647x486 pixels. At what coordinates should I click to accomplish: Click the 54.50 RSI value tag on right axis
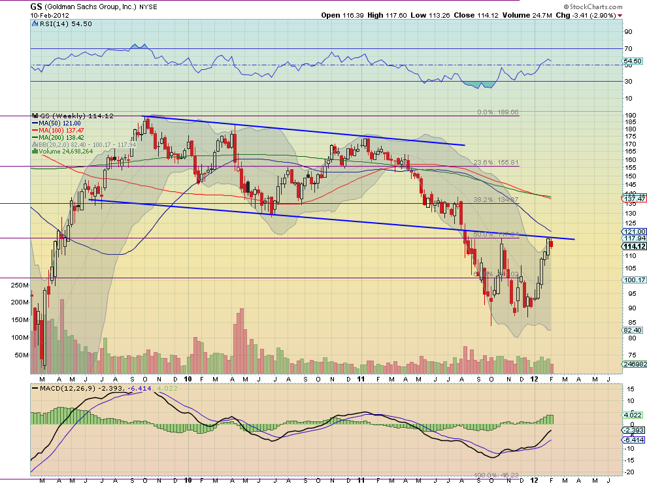[633, 61]
